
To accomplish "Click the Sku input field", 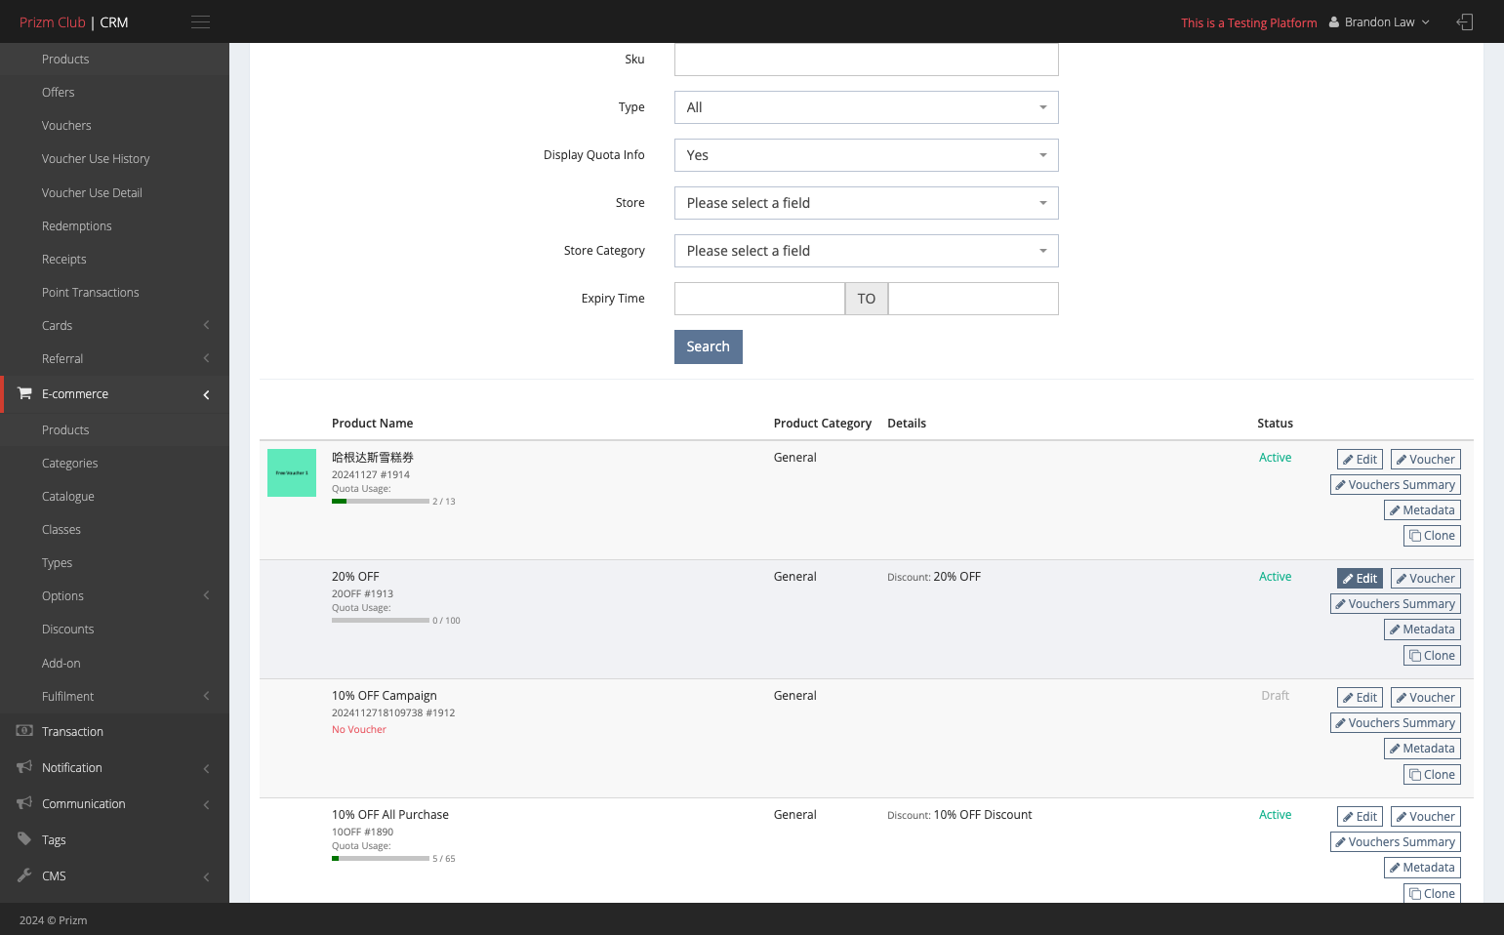I will click(866, 60).
